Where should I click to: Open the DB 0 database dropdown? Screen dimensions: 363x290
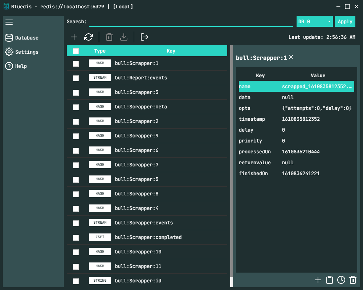click(x=314, y=21)
